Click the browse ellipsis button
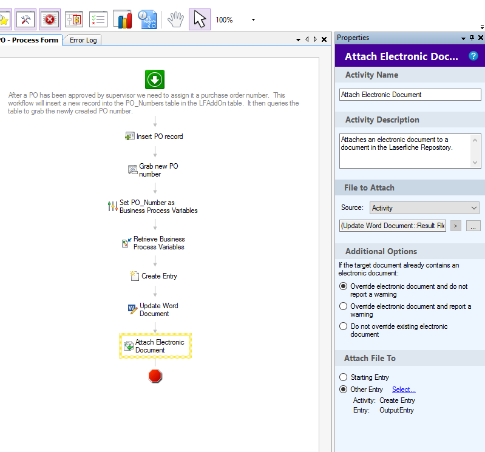This screenshot has height=452, width=485. click(x=473, y=226)
